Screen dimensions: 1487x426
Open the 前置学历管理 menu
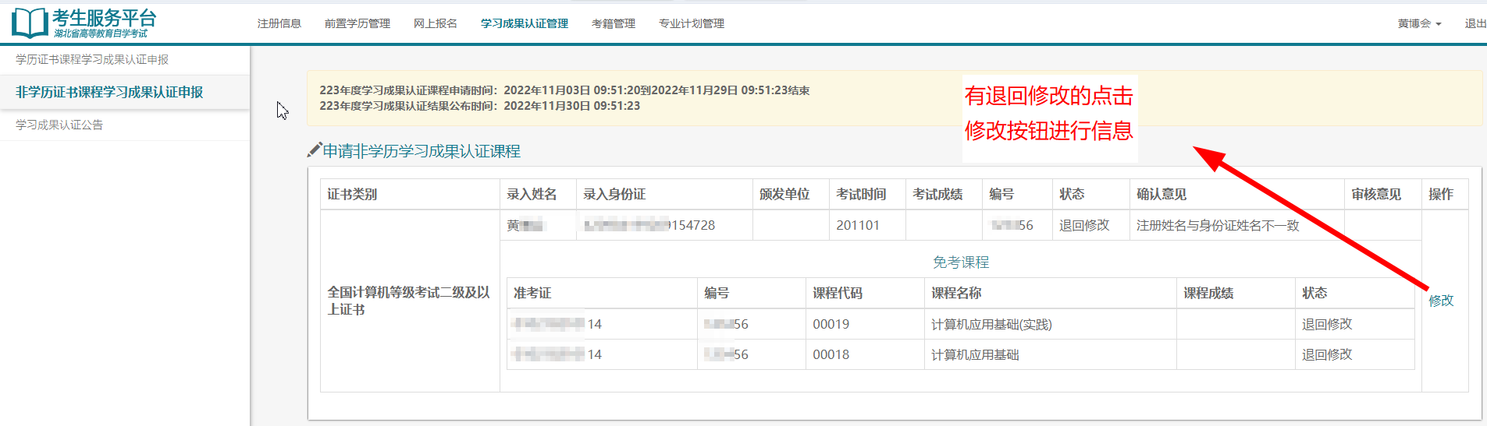[x=357, y=23]
